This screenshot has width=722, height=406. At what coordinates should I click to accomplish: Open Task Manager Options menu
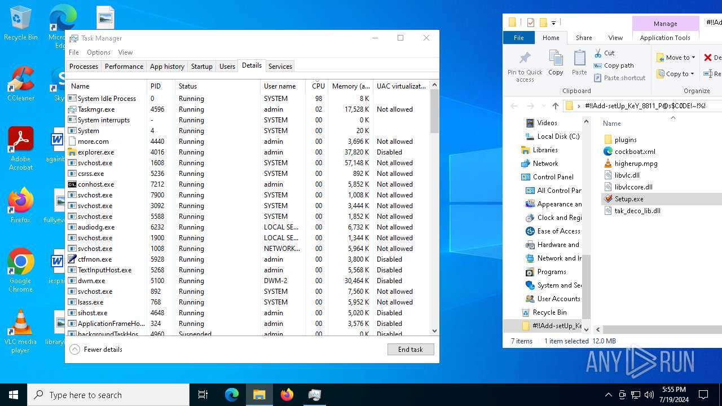point(99,52)
